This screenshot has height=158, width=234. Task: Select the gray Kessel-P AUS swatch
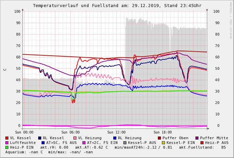[124, 143]
